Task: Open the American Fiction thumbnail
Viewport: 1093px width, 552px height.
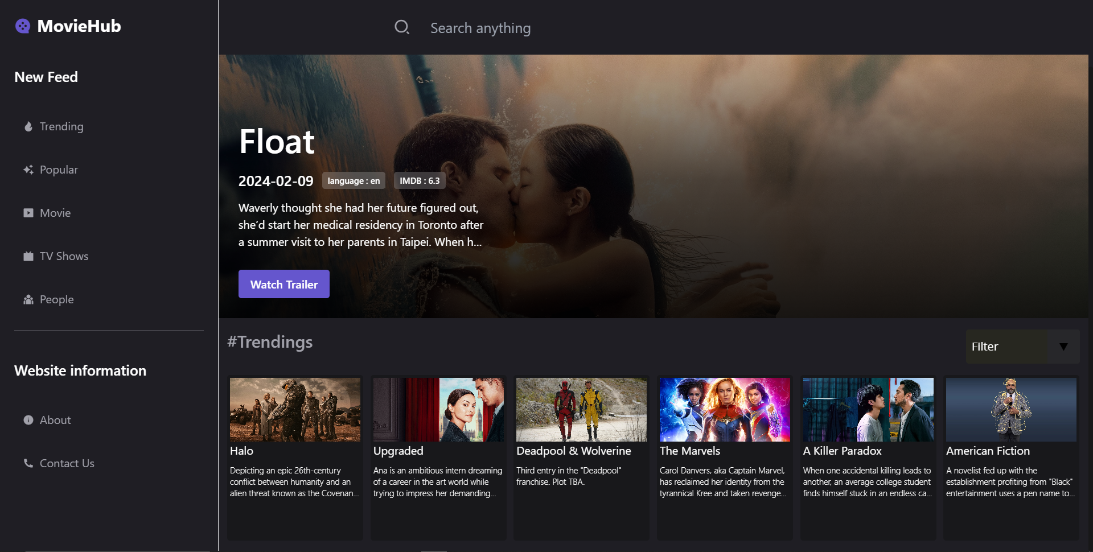Action: click(x=1011, y=409)
